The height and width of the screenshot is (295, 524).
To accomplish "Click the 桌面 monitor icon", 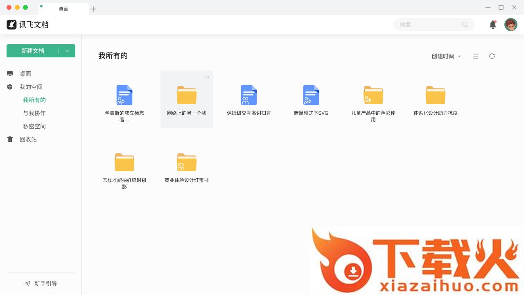I will coord(10,74).
